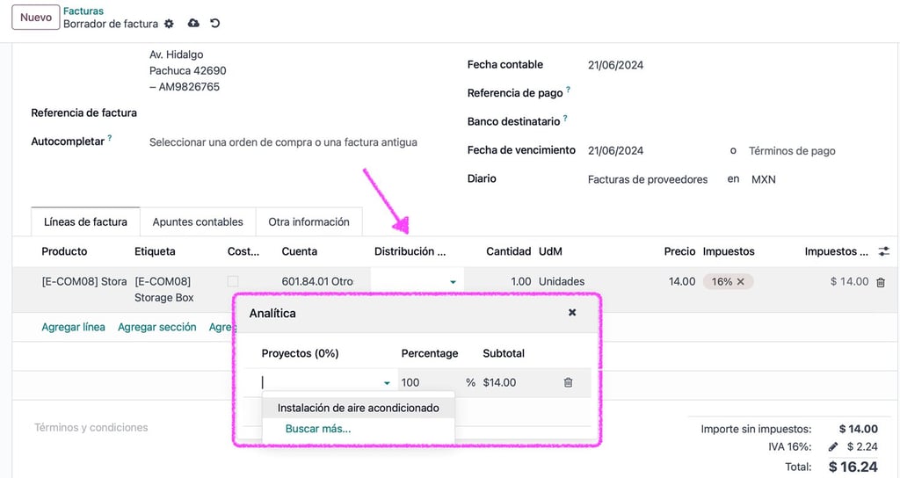900x478 pixels.
Task: Open column options adjust icon
Action: (883, 251)
